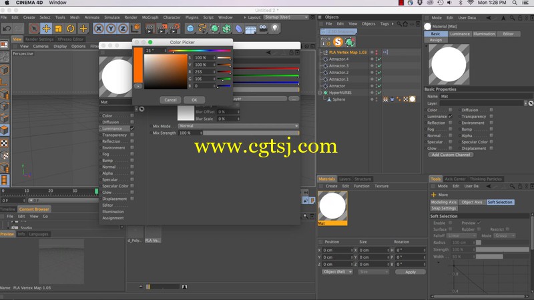Open the array modeling objects icon
Screen dimensions: 534x300
point(226,29)
